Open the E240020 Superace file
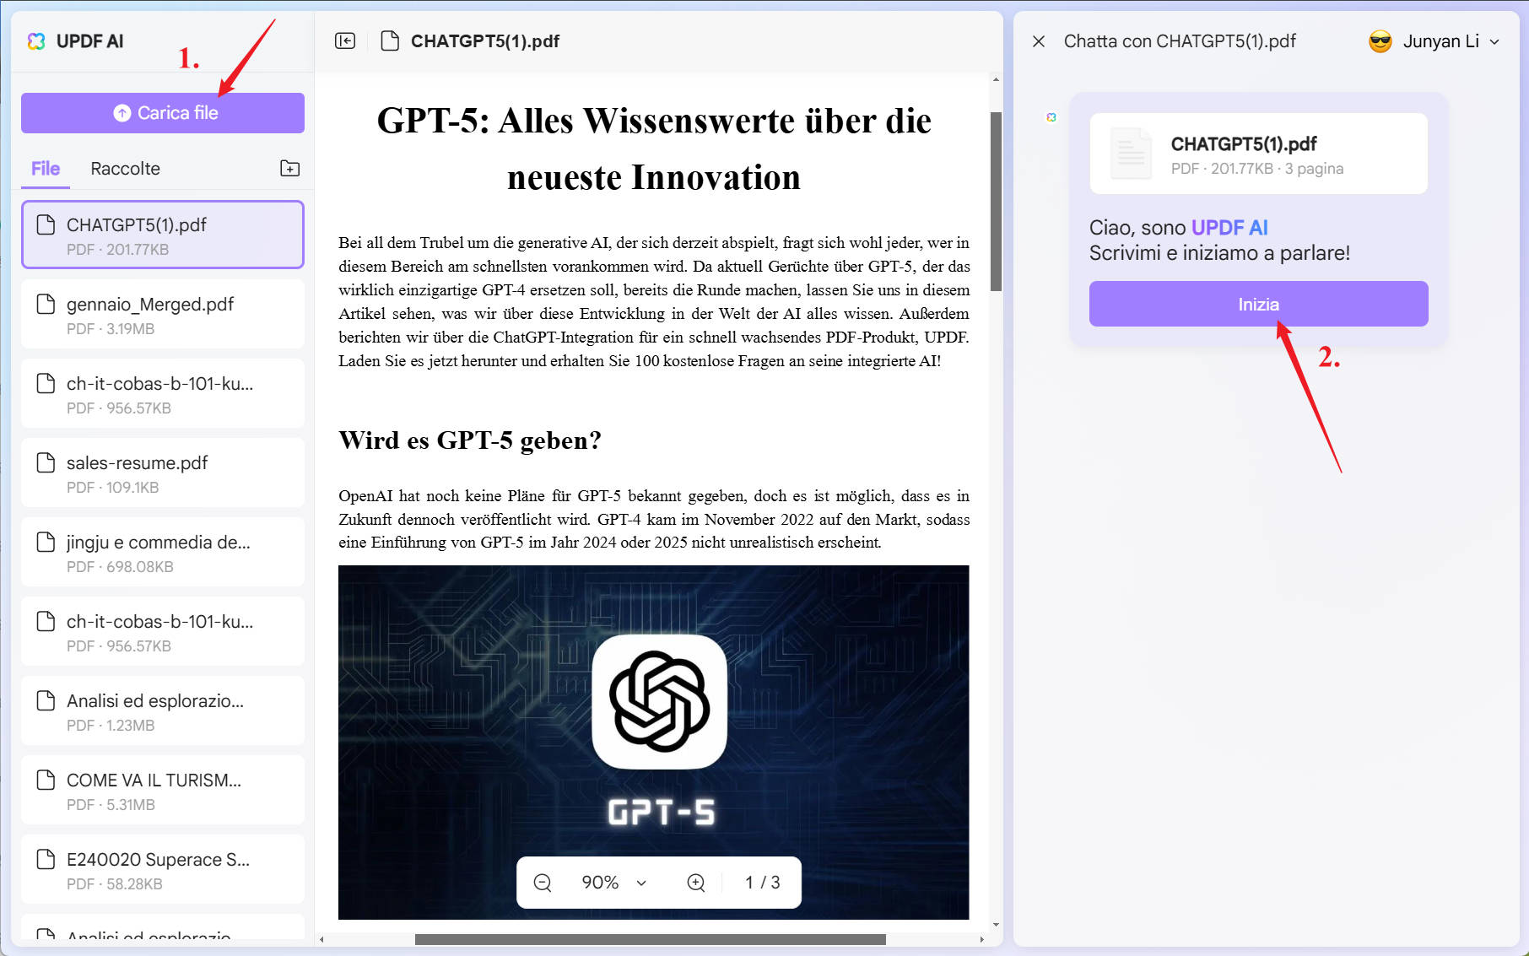 [163, 870]
